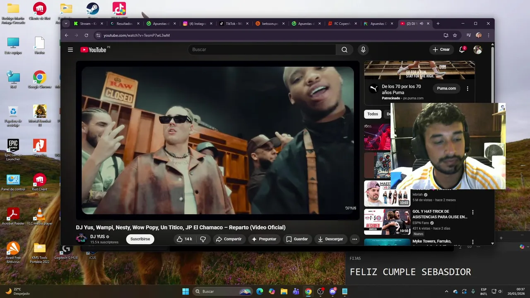
Task: Open options menu for the Myke Towers video
Action: (473, 242)
